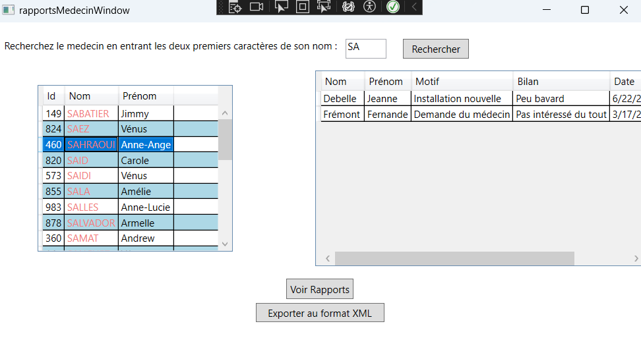Click the Armelle first-name cell
Screen dimensions: 641x357
pos(146,223)
